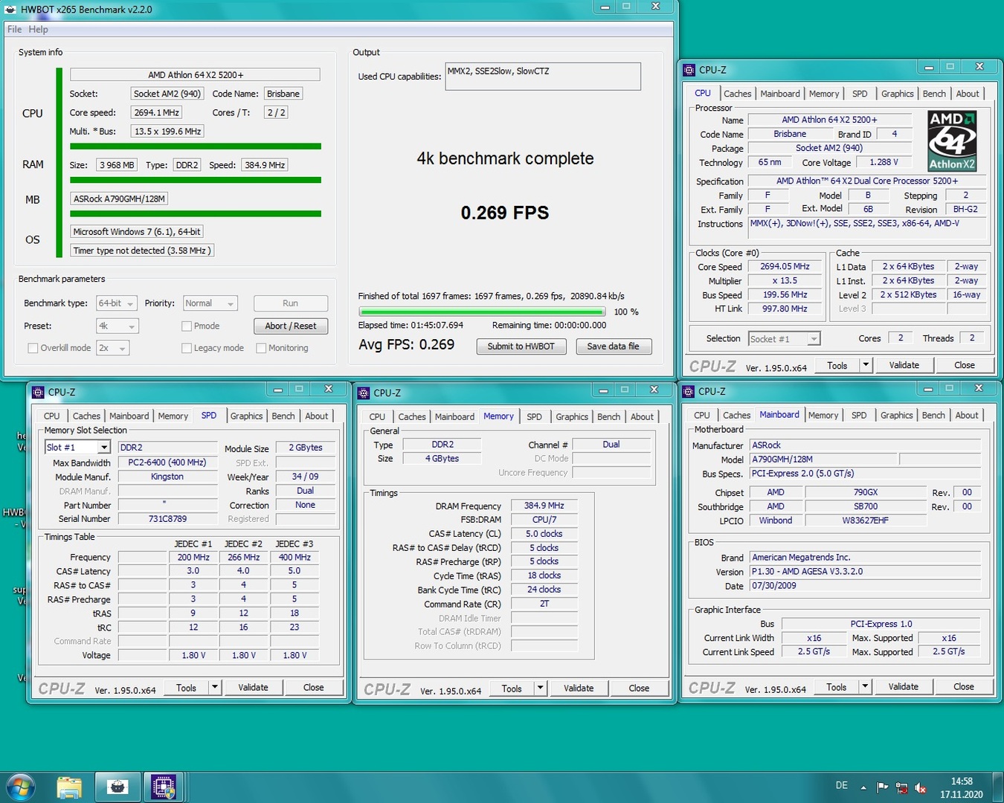Expand Tools arrow in CPU-Z Memory window
1004x803 pixels.
[540, 688]
